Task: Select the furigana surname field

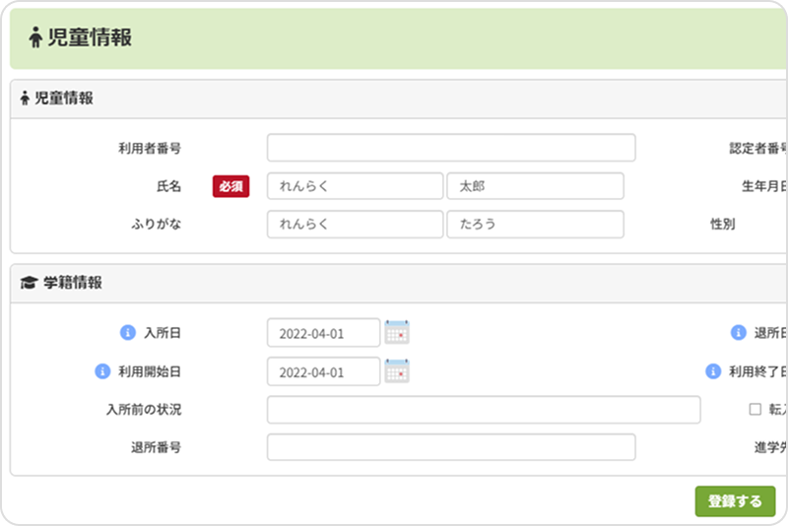Action: pyautogui.click(x=355, y=224)
